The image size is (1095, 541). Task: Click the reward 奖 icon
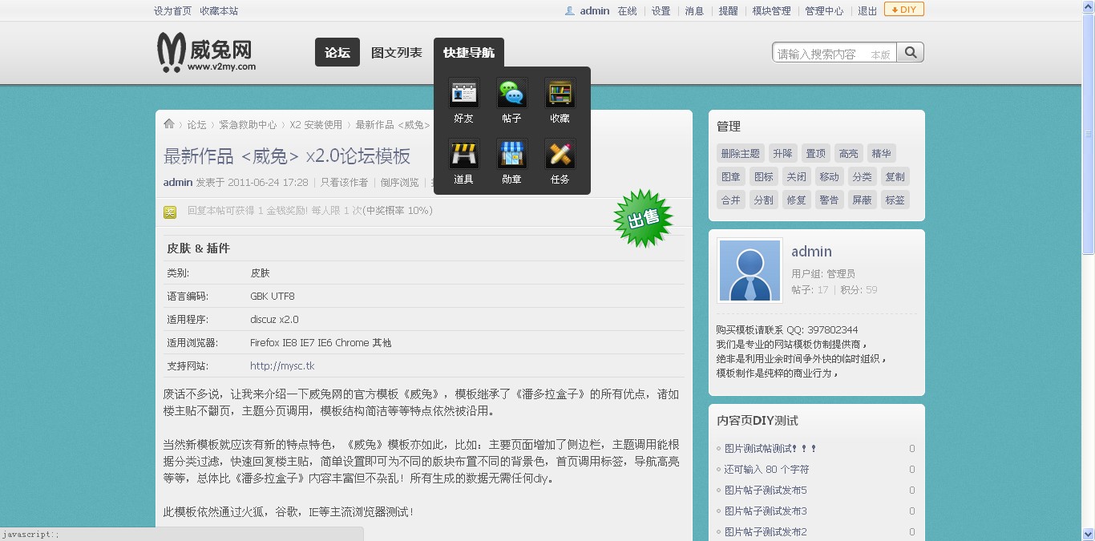click(x=170, y=212)
